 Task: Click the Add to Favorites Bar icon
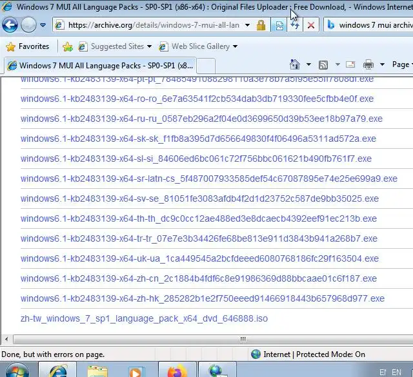(x=68, y=46)
